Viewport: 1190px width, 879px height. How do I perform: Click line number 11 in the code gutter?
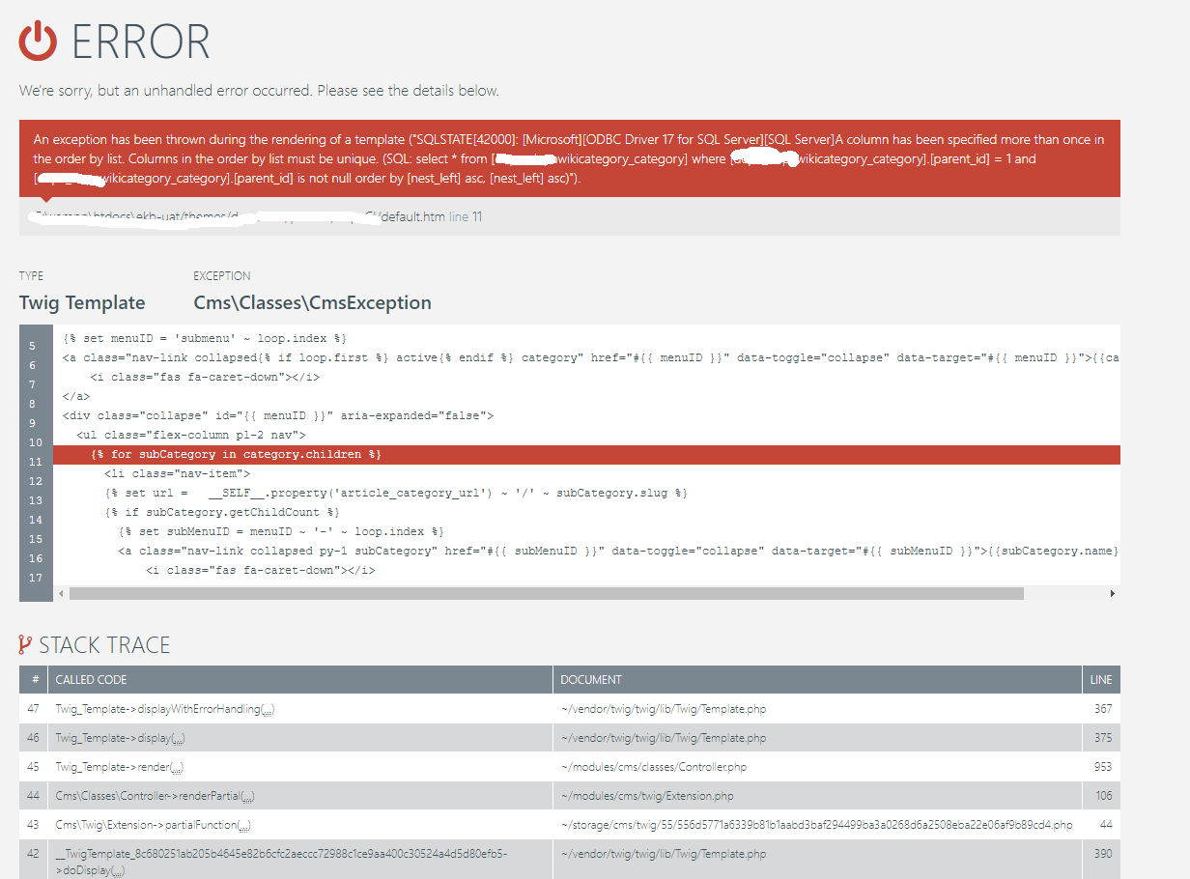36,462
